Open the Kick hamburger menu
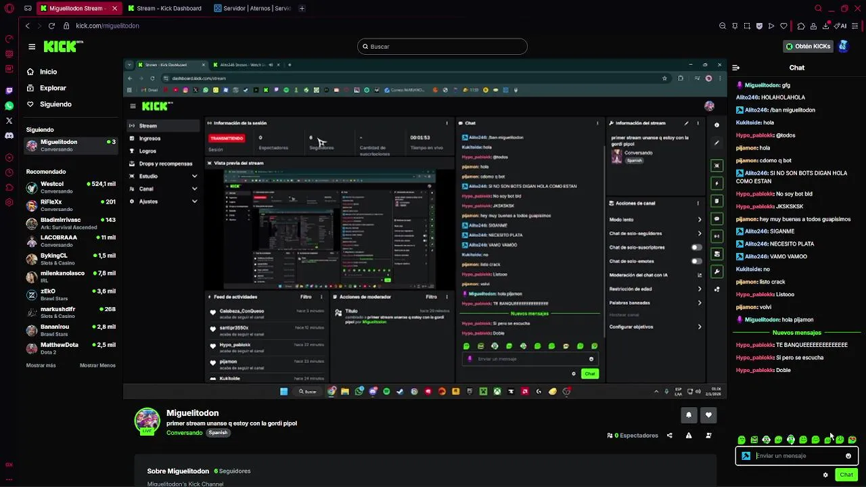This screenshot has width=866, height=487. (x=32, y=47)
